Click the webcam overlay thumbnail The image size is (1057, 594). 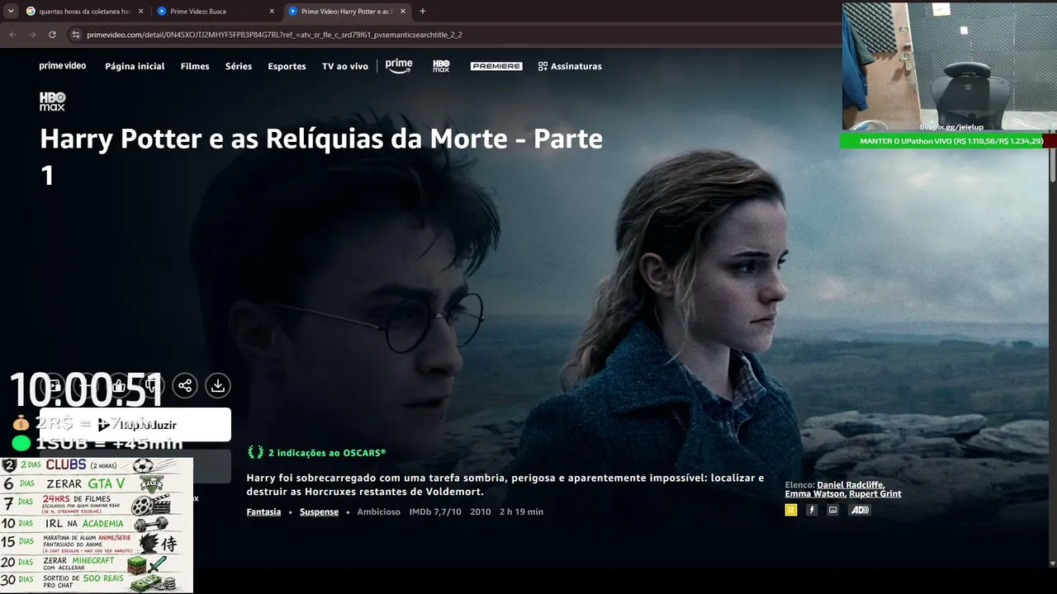tap(949, 66)
